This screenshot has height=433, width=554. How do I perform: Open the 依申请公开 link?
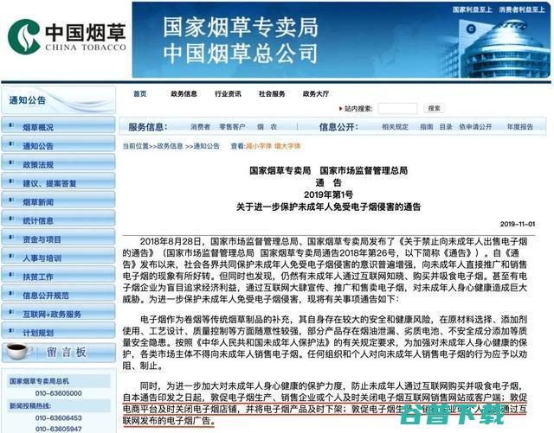coord(475,127)
